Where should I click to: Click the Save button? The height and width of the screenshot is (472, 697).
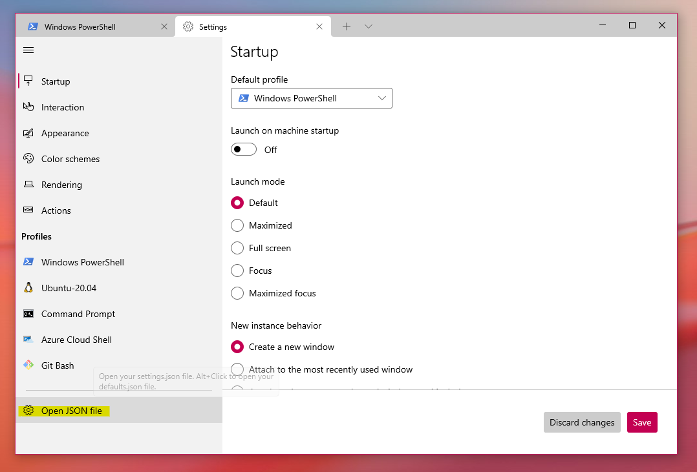point(642,422)
